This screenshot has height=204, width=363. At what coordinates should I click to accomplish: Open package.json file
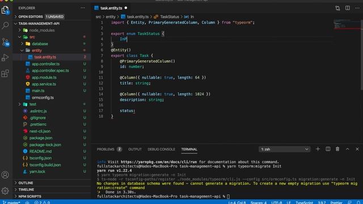[41, 138]
